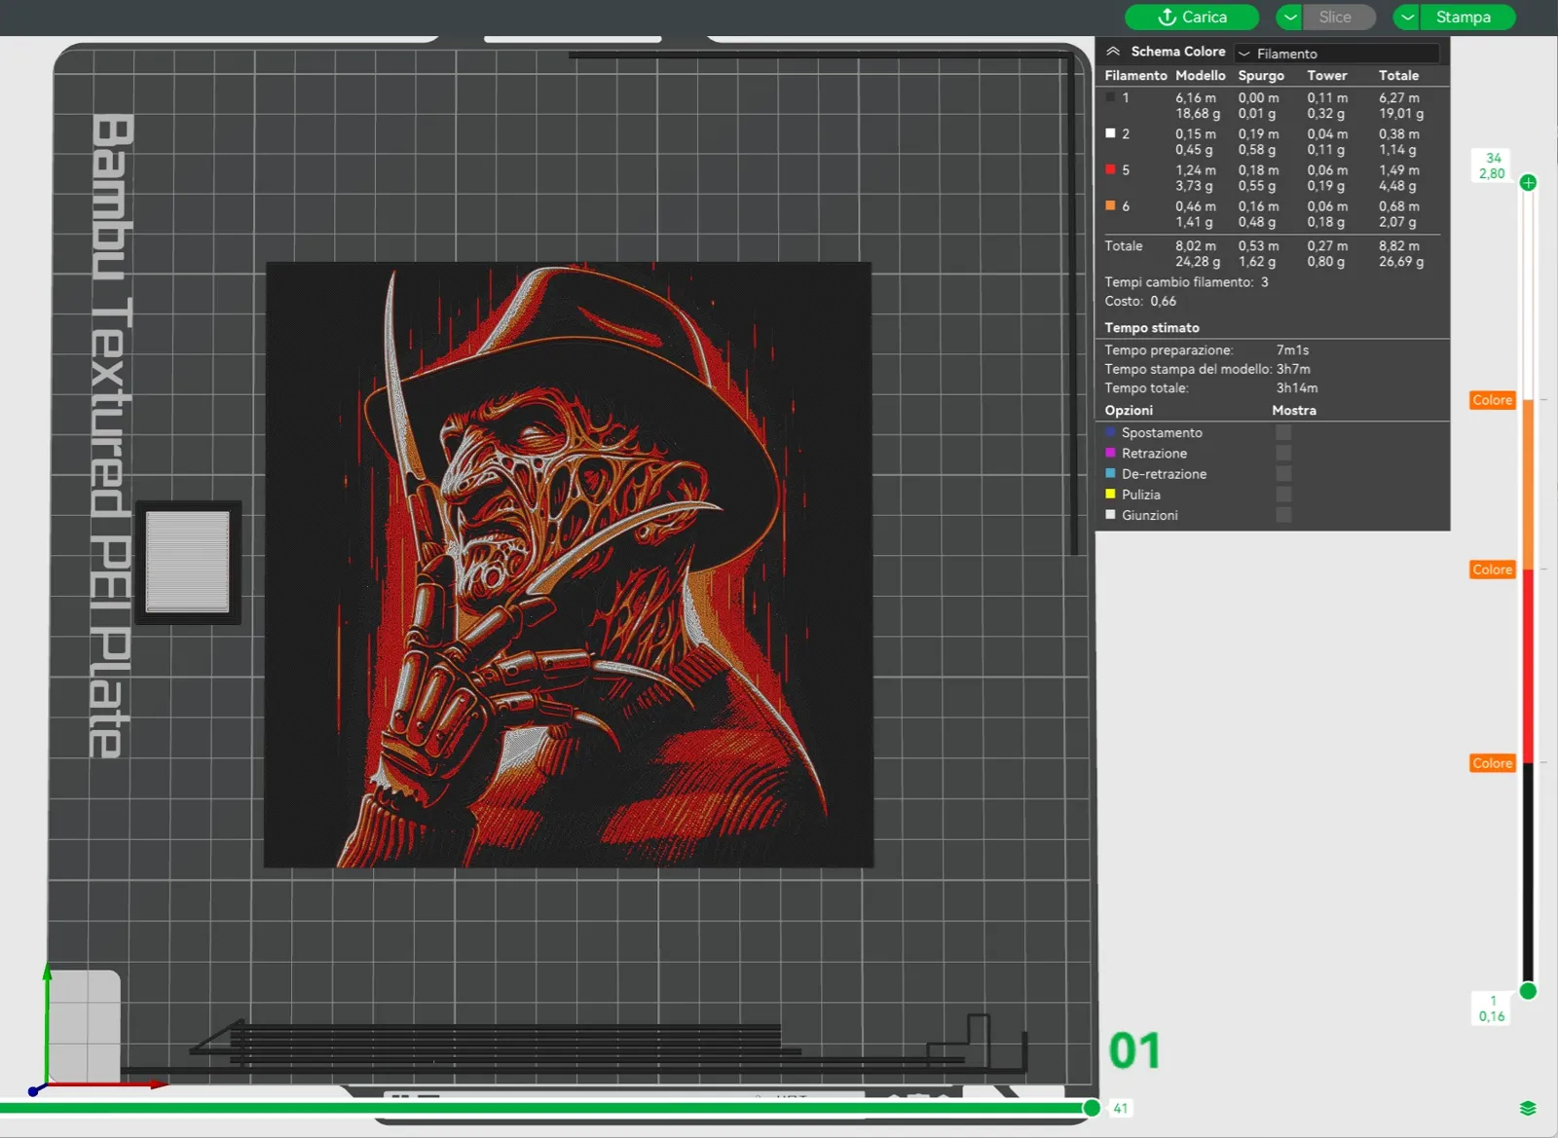The image size is (1558, 1138).
Task: Click the top Colore marker on layer slider
Action: pyautogui.click(x=1492, y=400)
